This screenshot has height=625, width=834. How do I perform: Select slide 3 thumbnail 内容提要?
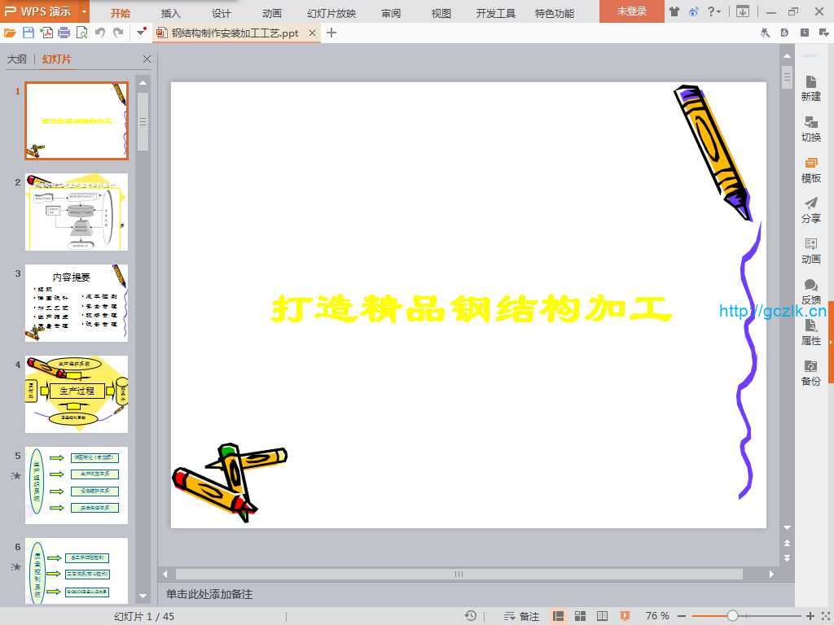pyautogui.click(x=77, y=303)
